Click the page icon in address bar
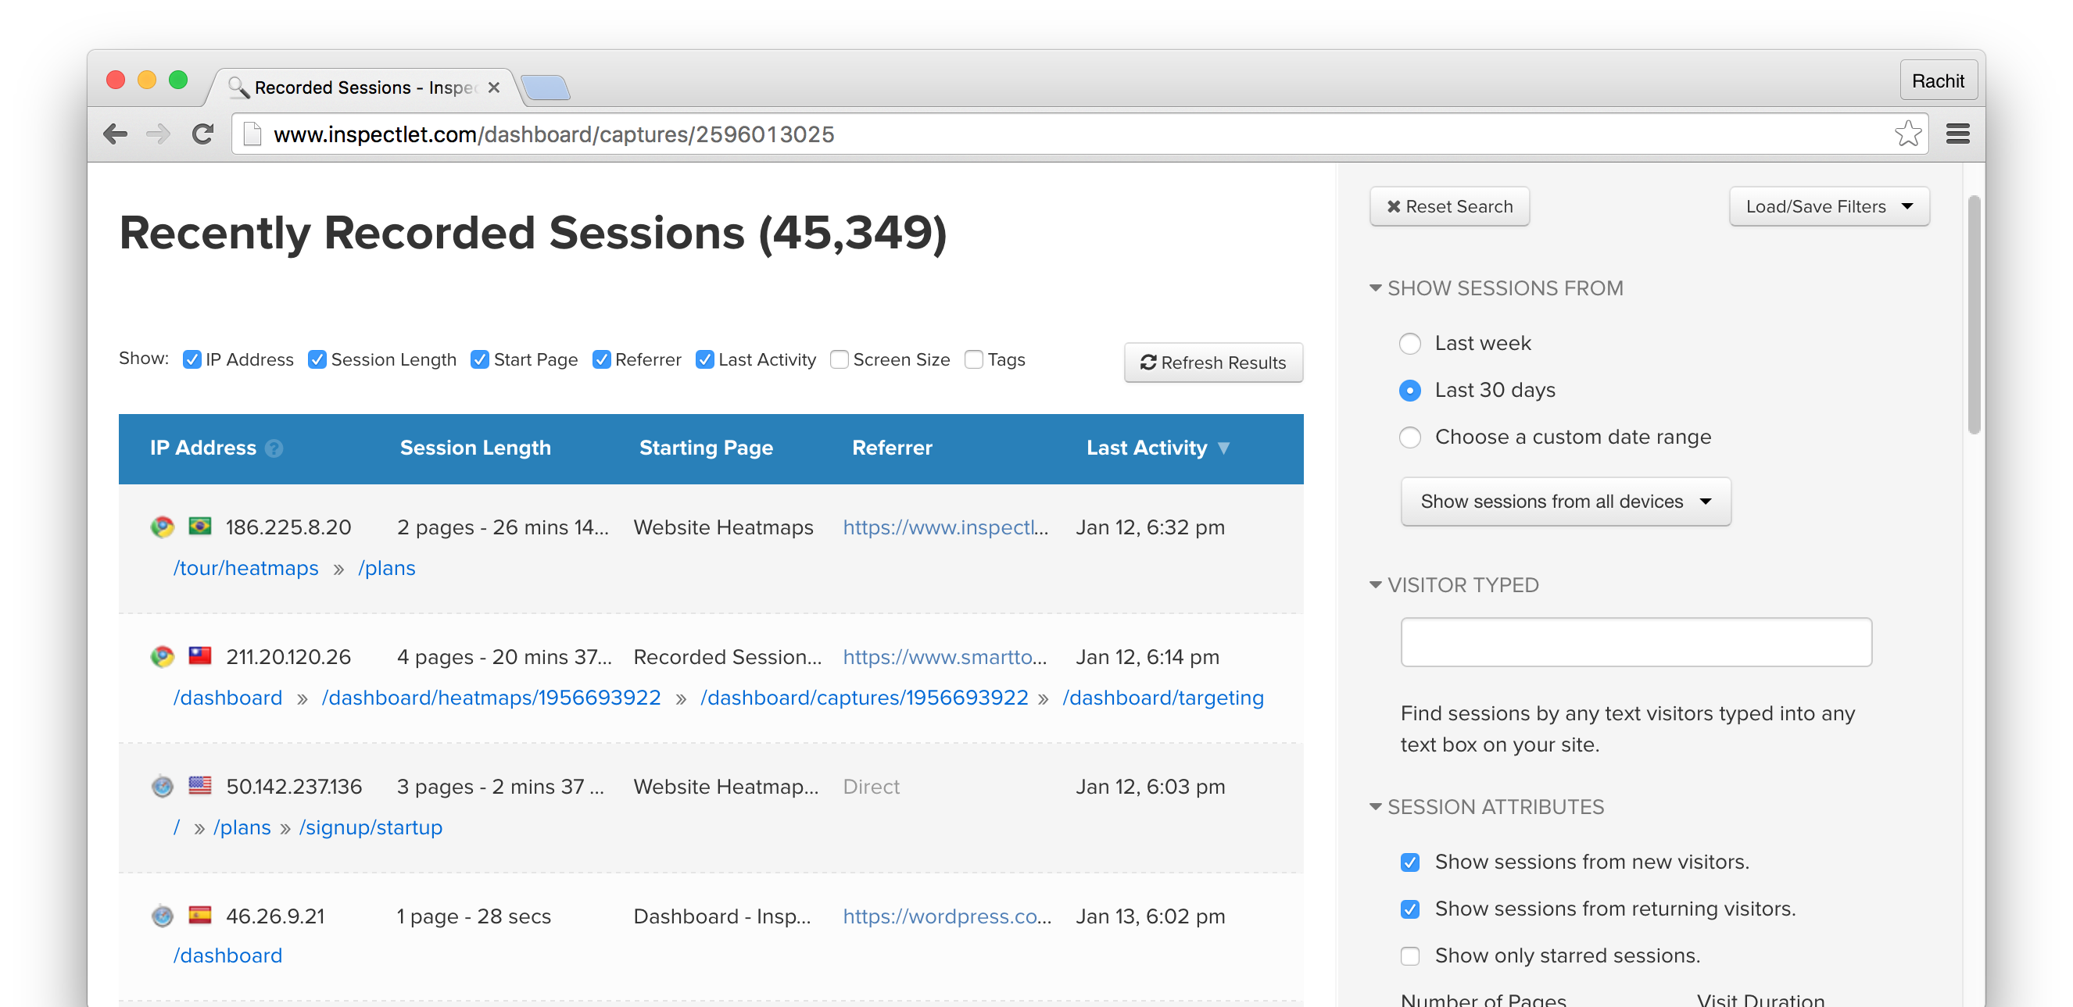Viewport: 2073px width, 1007px height. click(252, 134)
